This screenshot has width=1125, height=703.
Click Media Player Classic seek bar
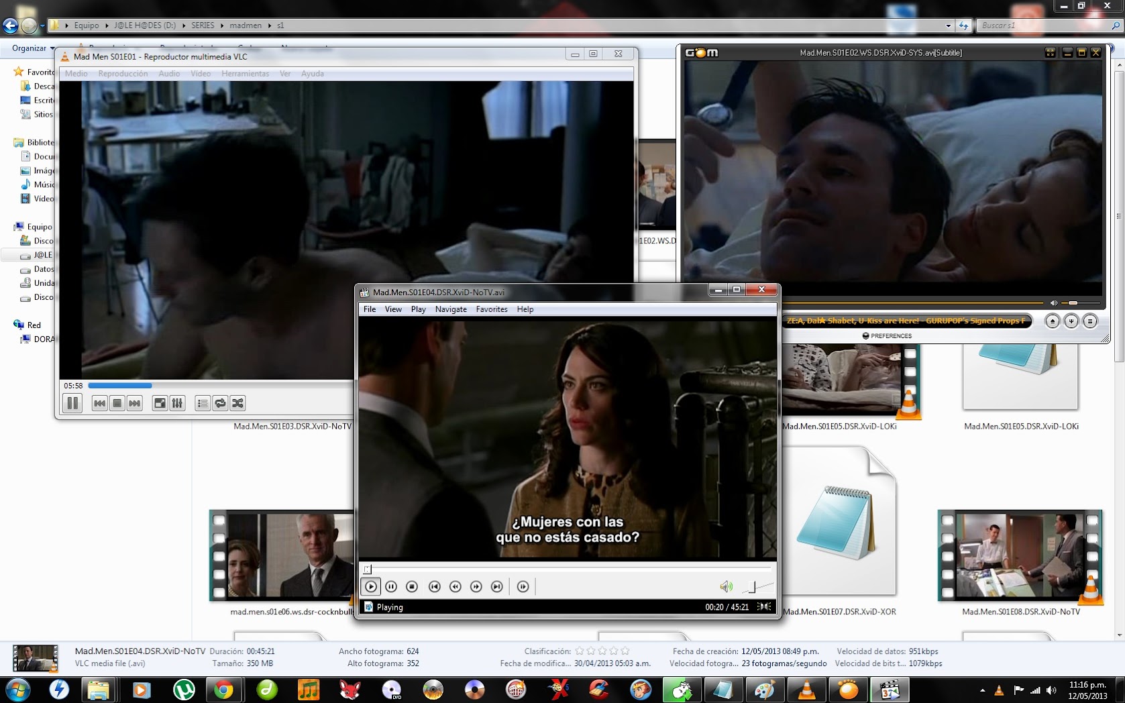[x=568, y=569]
